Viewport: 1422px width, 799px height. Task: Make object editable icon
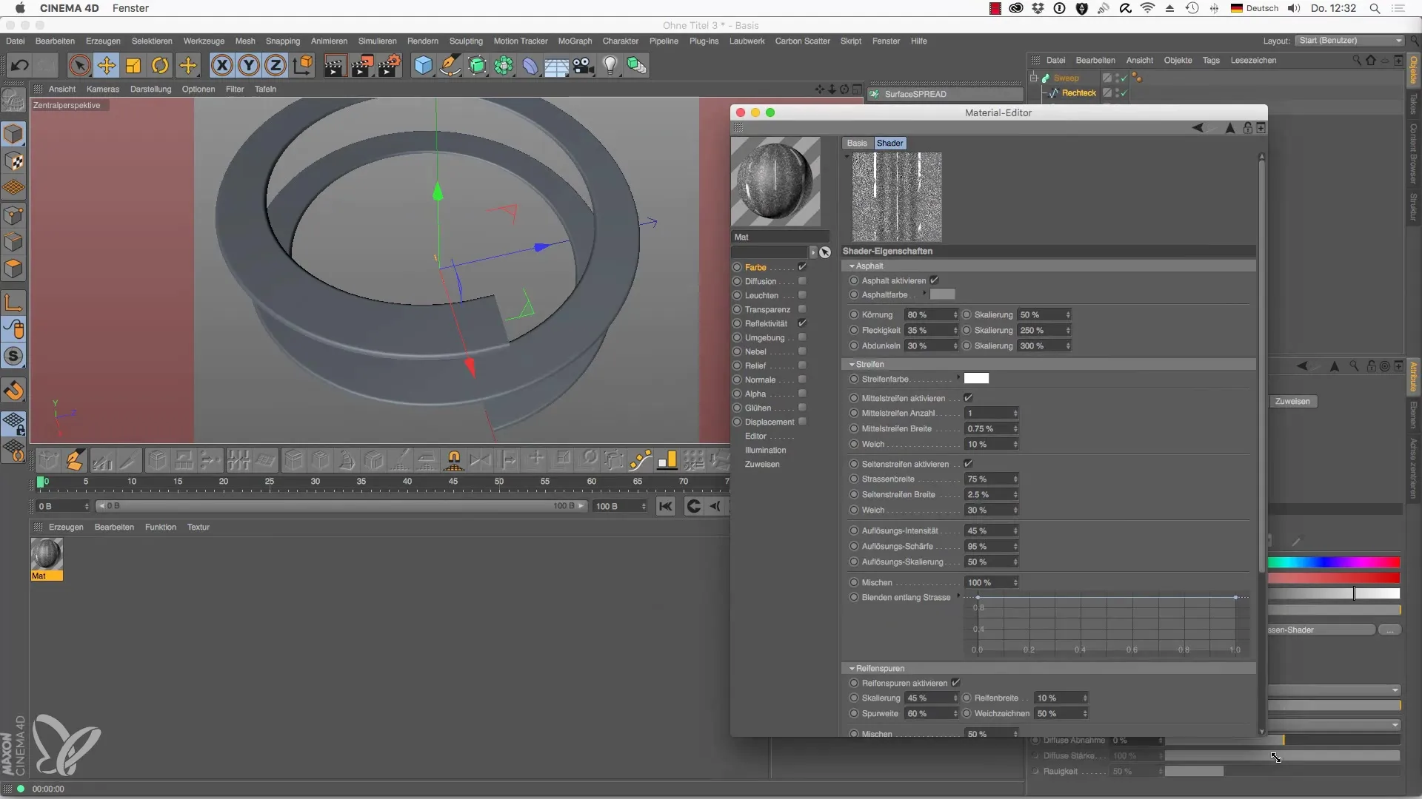(13, 99)
